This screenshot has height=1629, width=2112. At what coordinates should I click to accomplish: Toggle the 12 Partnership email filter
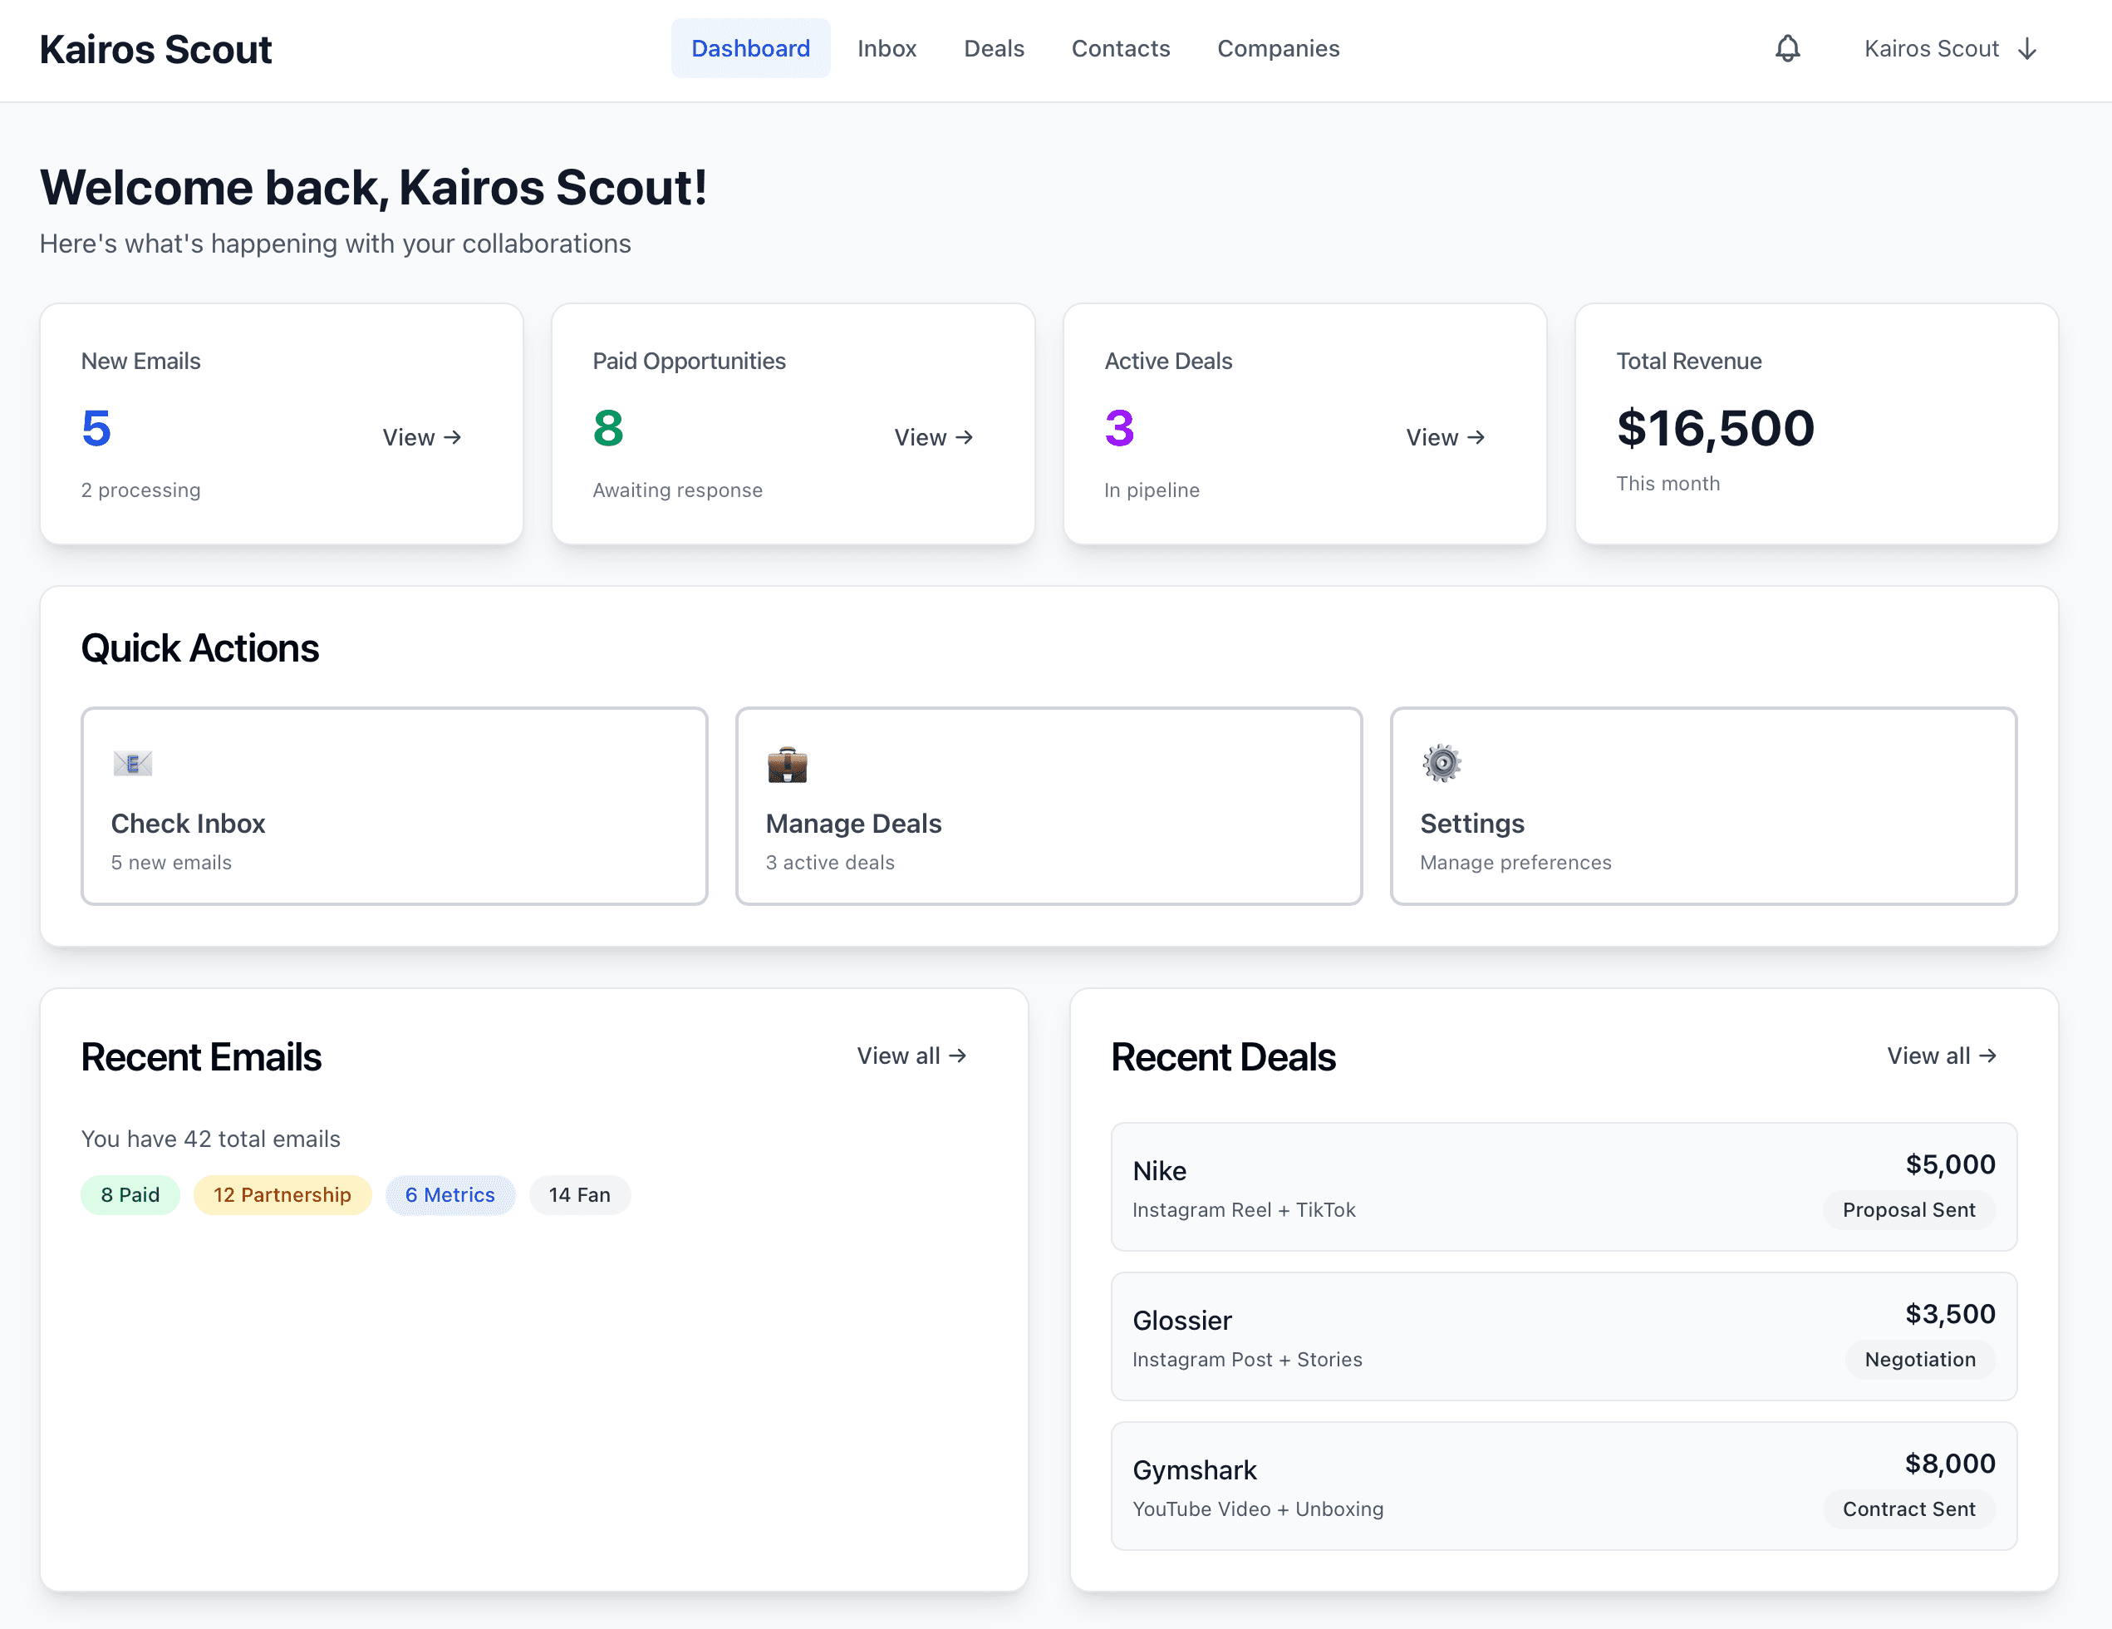282,1194
